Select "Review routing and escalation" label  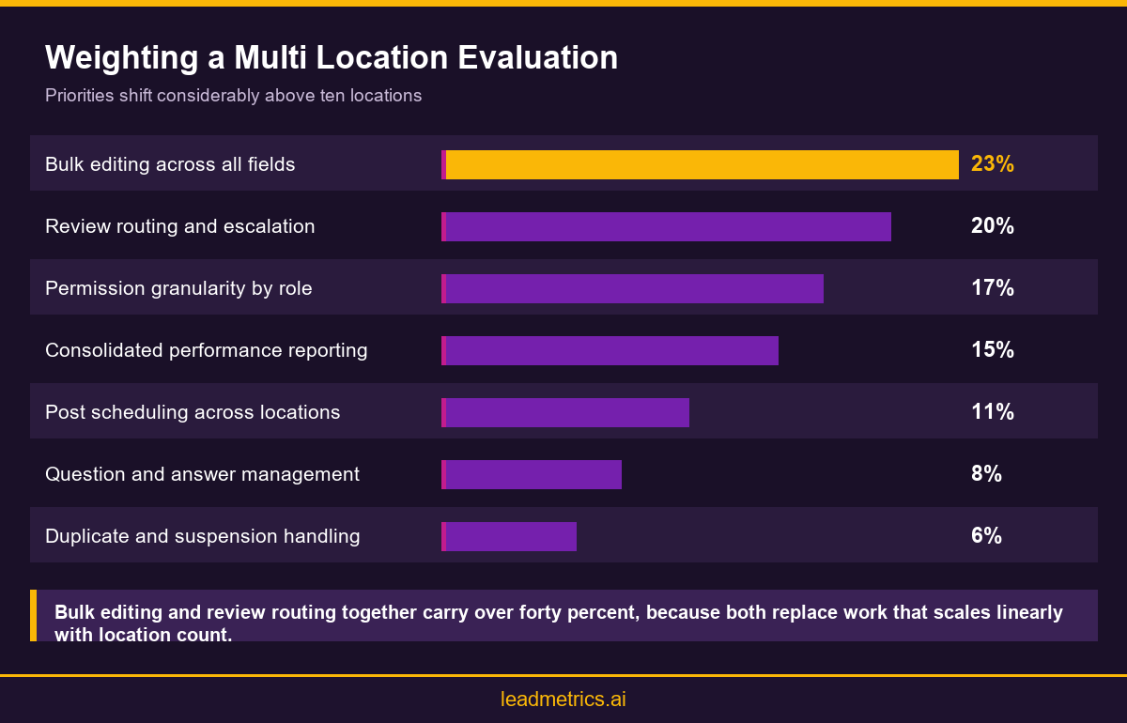(180, 226)
